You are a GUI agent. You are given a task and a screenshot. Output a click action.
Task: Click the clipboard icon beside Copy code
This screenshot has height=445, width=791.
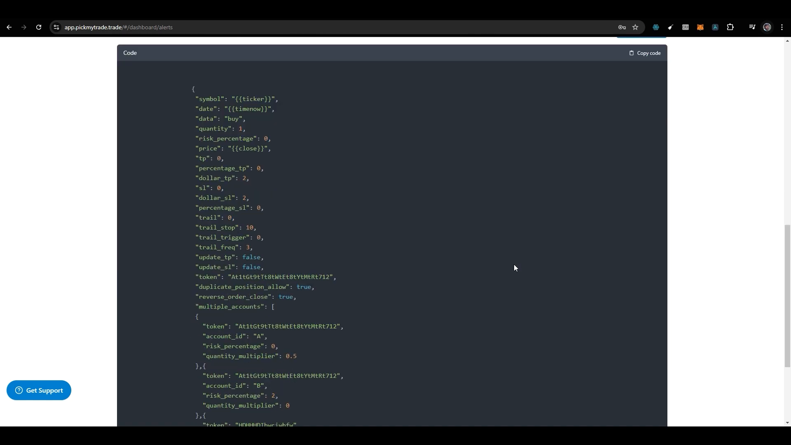631,53
